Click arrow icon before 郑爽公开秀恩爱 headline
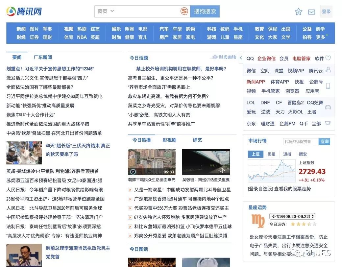Viewport: 342px width, 267px height. tap(130, 235)
